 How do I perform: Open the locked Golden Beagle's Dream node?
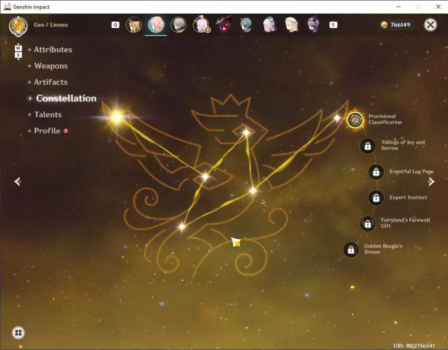(351, 250)
